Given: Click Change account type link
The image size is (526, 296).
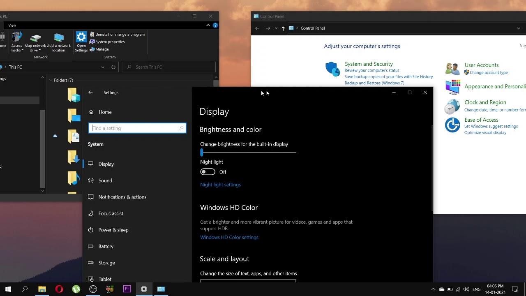Looking at the screenshot, I should 489,73.
